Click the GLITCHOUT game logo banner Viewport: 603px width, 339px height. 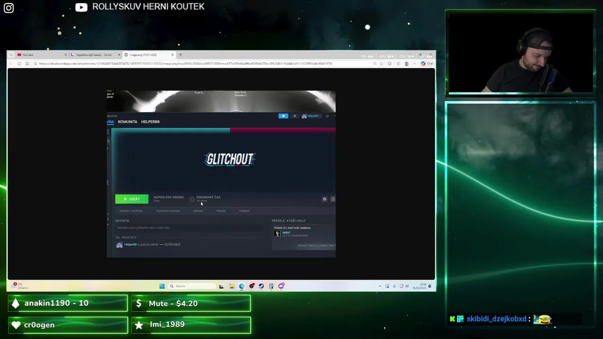pyautogui.click(x=230, y=160)
